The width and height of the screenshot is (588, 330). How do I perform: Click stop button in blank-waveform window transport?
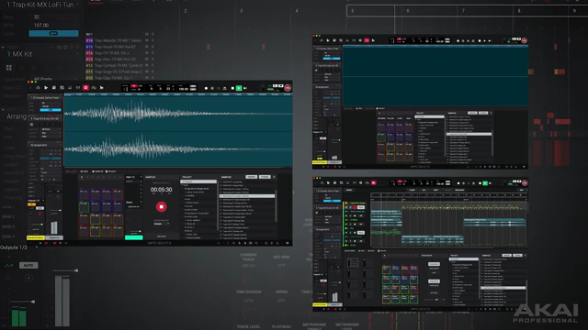480,40
